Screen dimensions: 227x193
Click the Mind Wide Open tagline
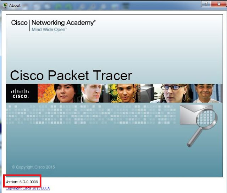[49, 30]
